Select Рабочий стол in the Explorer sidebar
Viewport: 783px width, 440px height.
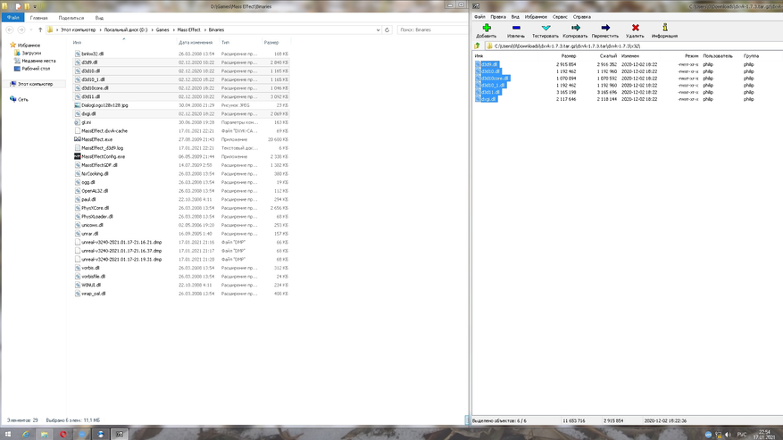pos(36,69)
